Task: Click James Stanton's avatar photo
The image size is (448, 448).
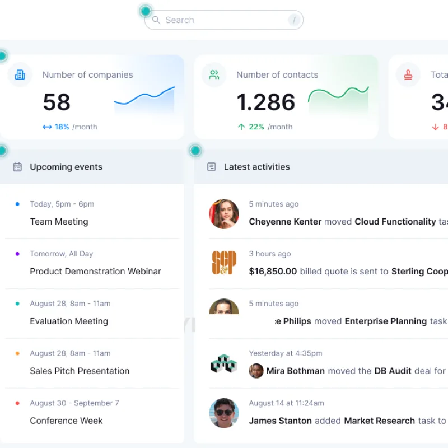Action: click(x=224, y=413)
